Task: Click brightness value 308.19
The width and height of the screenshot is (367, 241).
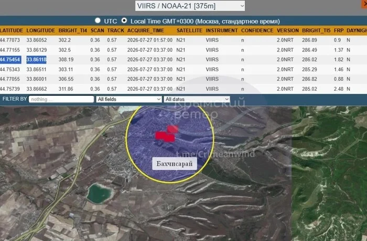Action: pyautogui.click(x=66, y=60)
